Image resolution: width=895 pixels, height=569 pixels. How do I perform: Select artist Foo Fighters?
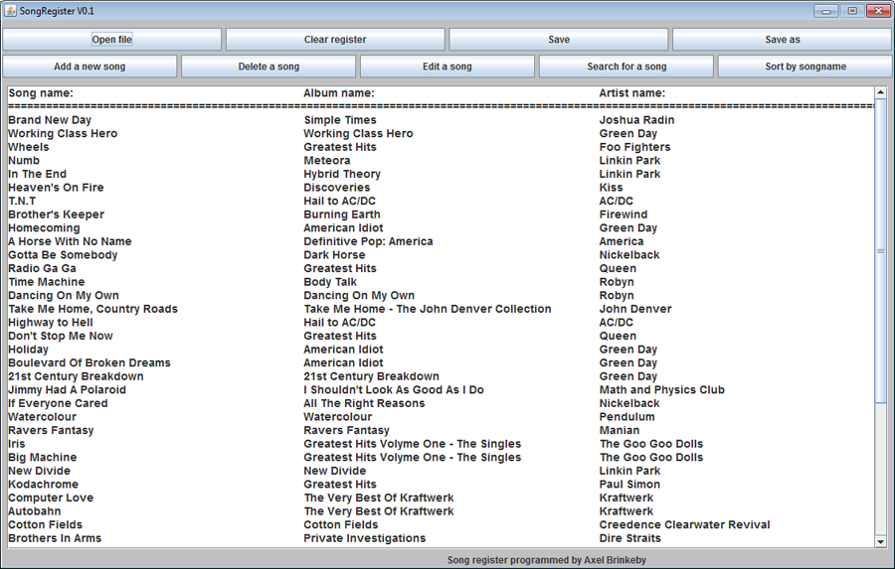tap(634, 147)
